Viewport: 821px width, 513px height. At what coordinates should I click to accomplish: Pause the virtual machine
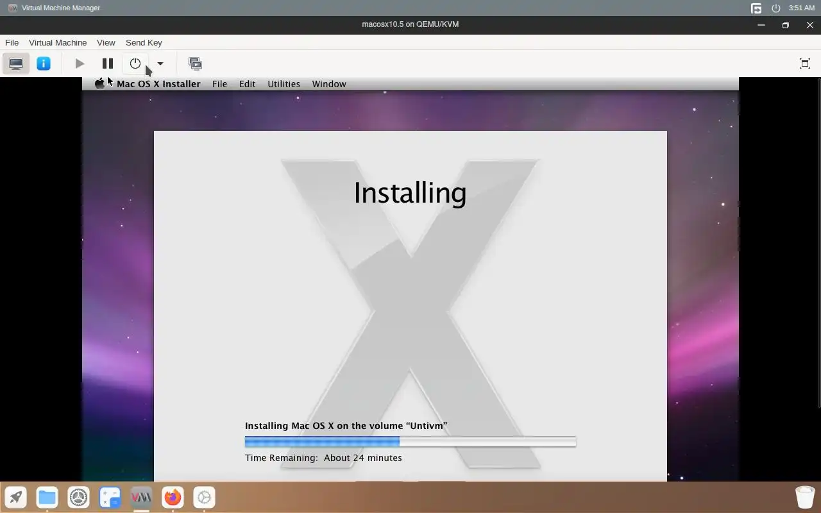point(108,63)
